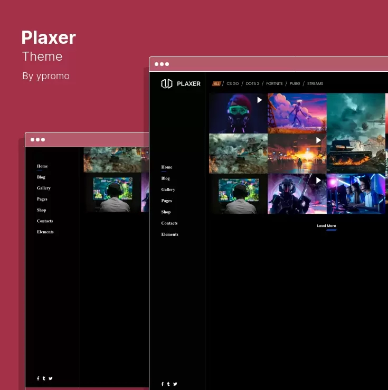The height and width of the screenshot is (390, 388).
Task: Open Pages in front window menu
Action: (x=166, y=201)
